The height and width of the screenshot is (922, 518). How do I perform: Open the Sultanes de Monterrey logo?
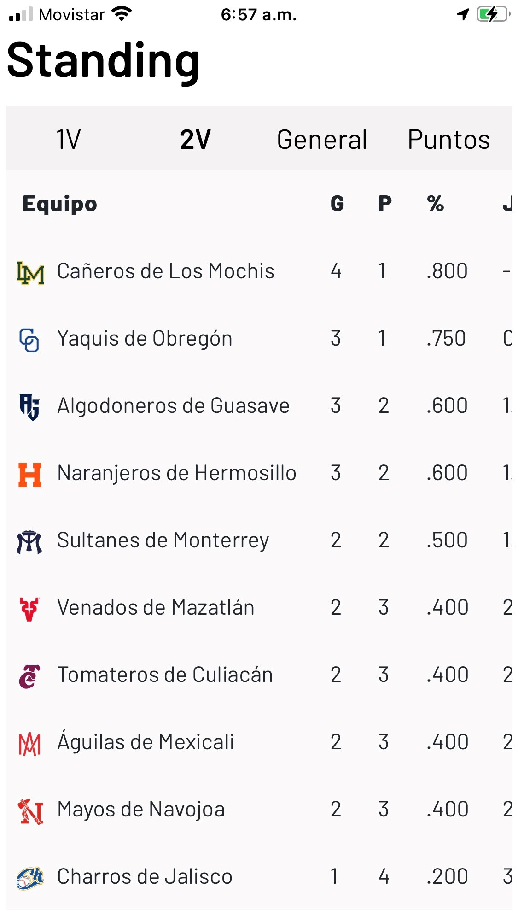tap(29, 542)
